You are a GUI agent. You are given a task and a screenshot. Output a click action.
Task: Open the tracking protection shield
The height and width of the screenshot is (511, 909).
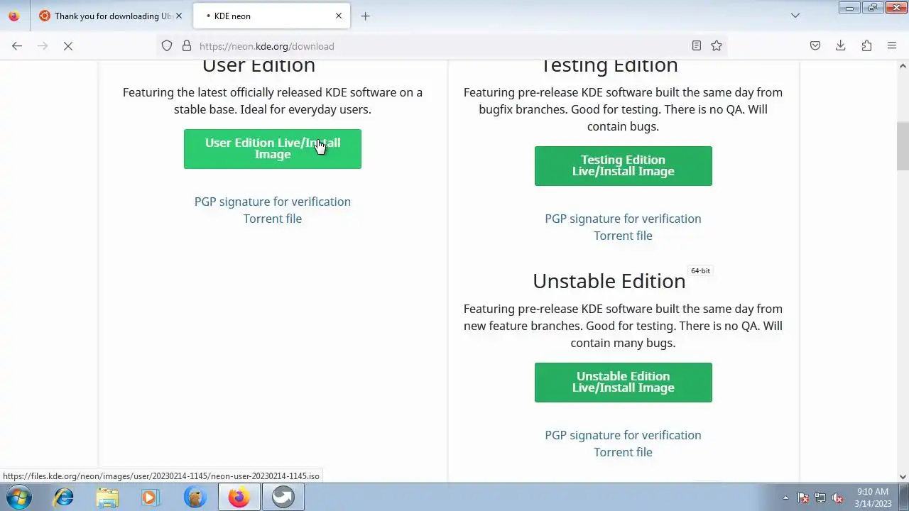167,46
